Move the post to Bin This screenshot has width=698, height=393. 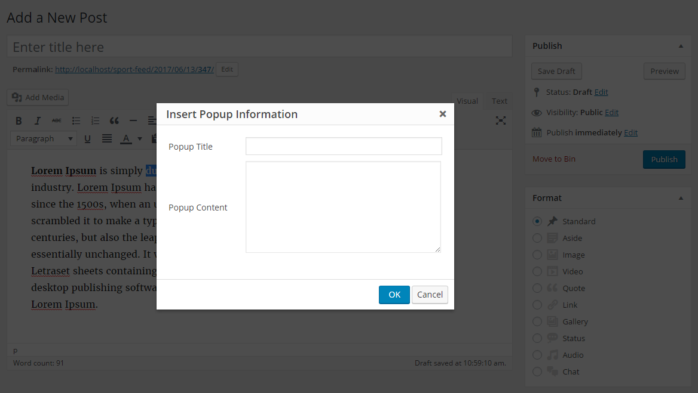click(554, 159)
